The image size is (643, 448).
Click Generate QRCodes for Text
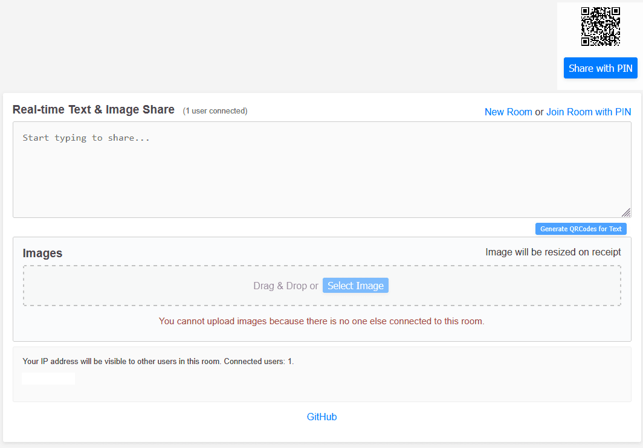[x=580, y=228]
